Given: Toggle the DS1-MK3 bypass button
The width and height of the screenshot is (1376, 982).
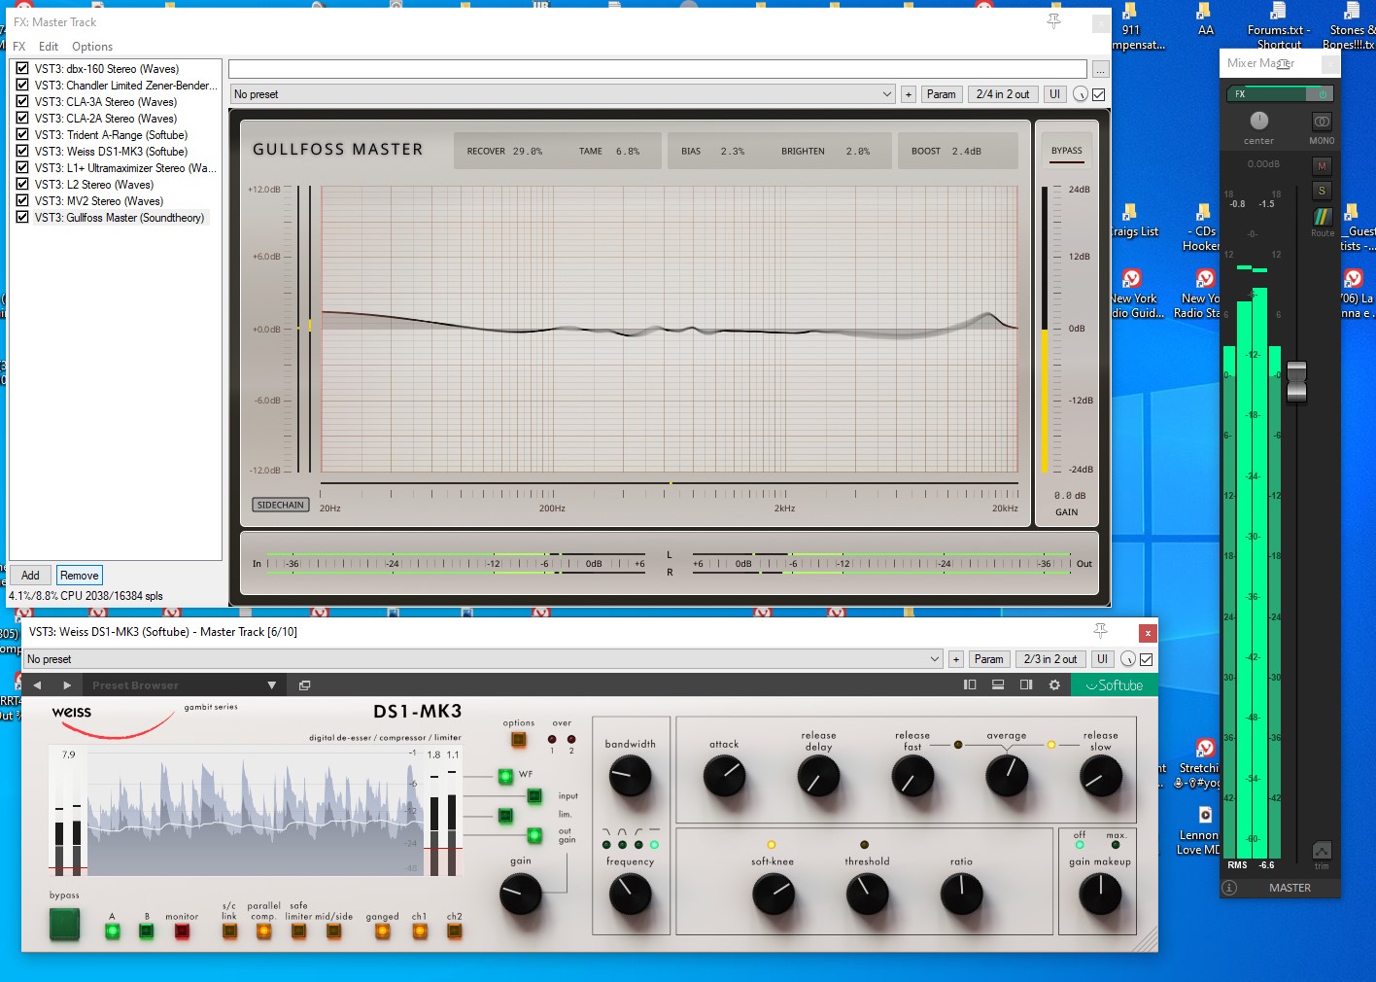Looking at the screenshot, I should coord(64,924).
